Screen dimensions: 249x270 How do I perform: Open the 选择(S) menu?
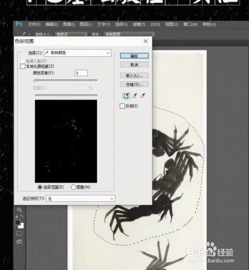(x=121, y=24)
